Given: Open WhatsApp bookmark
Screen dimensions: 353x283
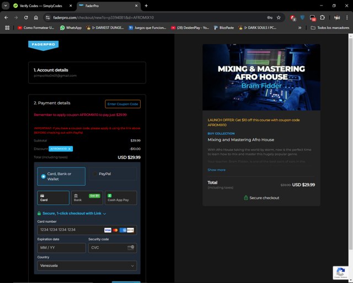Looking at the screenshot, I should pyautogui.click(x=71, y=28).
